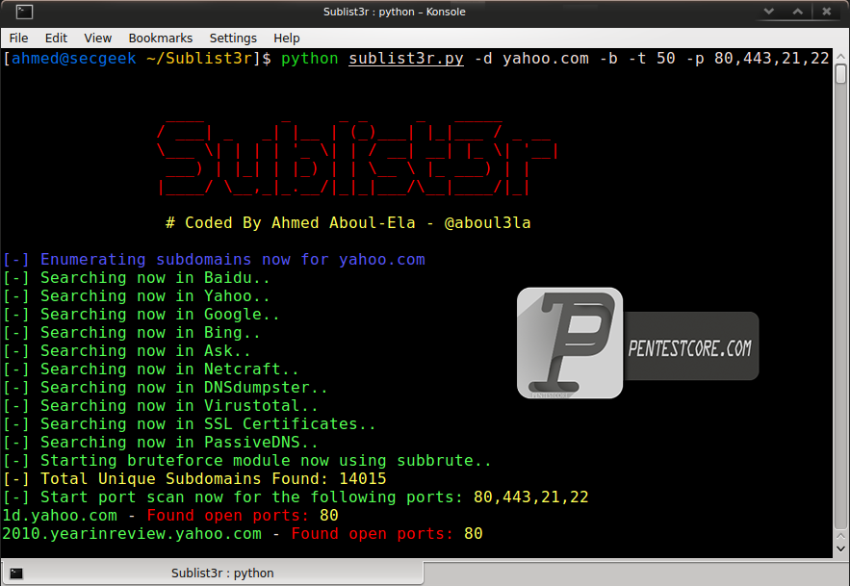Minimize the Konsole window
This screenshot has width=850, height=586.
coord(769,12)
